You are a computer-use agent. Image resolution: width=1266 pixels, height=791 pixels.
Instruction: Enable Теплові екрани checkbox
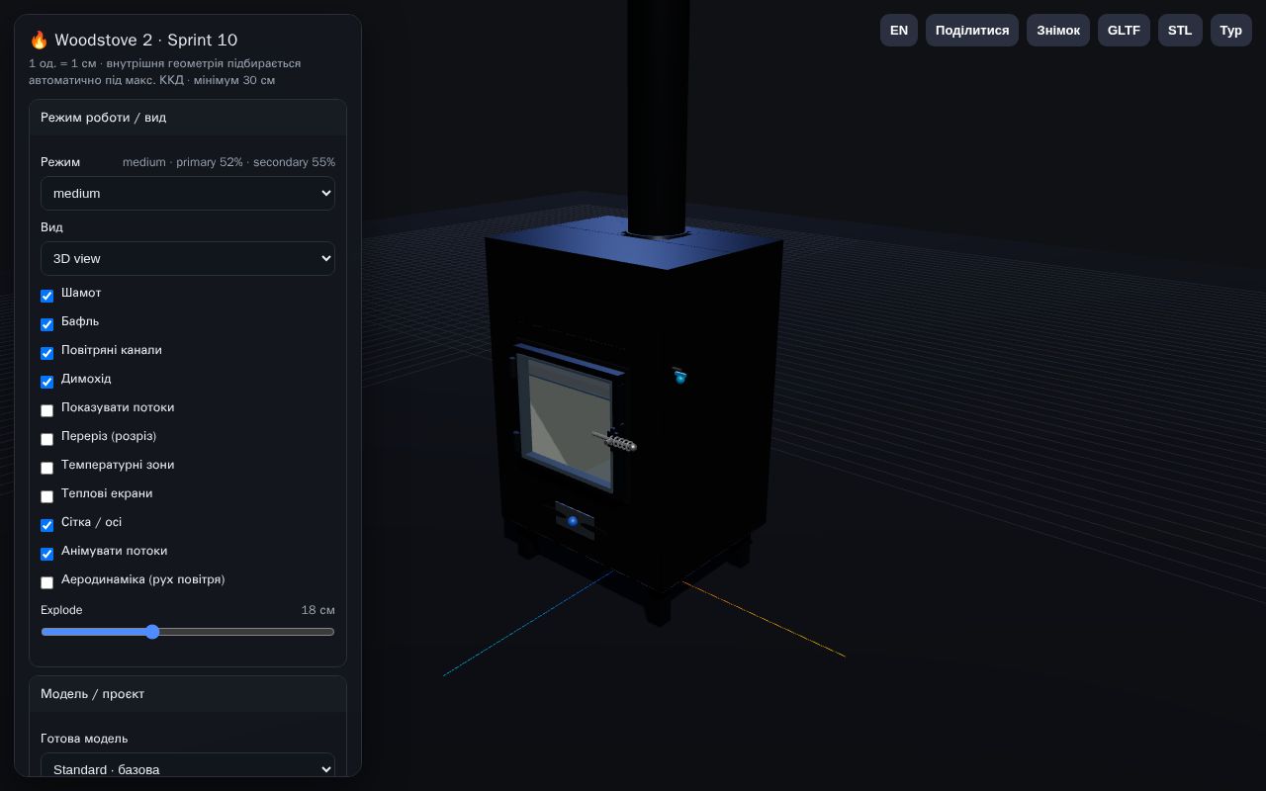pos(46,496)
